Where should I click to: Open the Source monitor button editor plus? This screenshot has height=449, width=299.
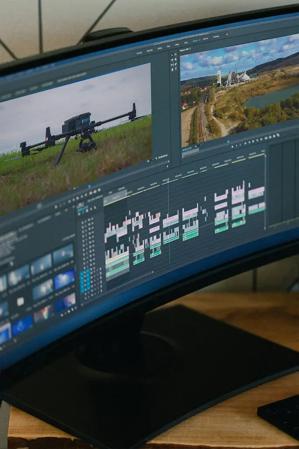tap(167, 166)
